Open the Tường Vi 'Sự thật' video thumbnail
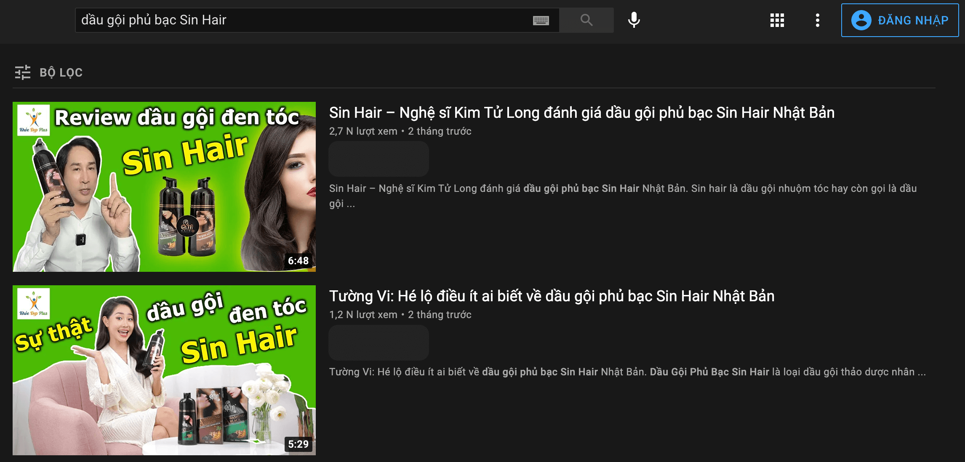This screenshot has width=965, height=462. (164, 370)
